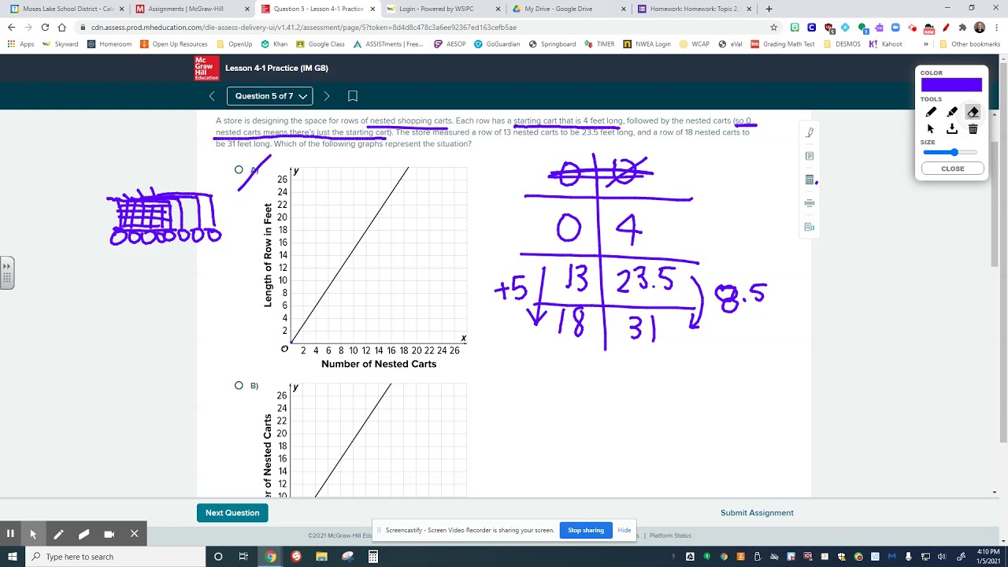Select Screencastify mouse cursor tool
The height and width of the screenshot is (567, 1008).
tap(33, 534)
